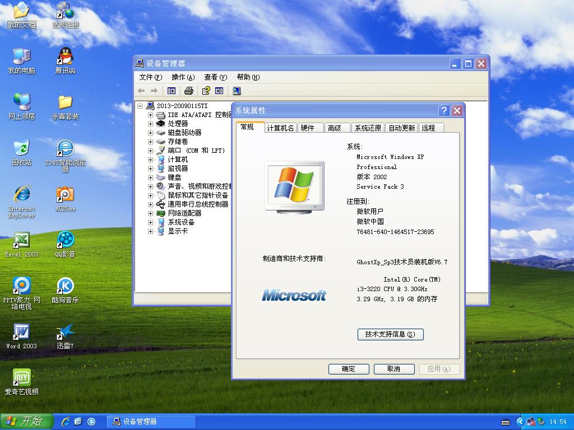This screenshot has height=430, width=574.
Task: Collapse the 2013-20090115TI root node
Action: pyautogui.click(x=140, y=106)
